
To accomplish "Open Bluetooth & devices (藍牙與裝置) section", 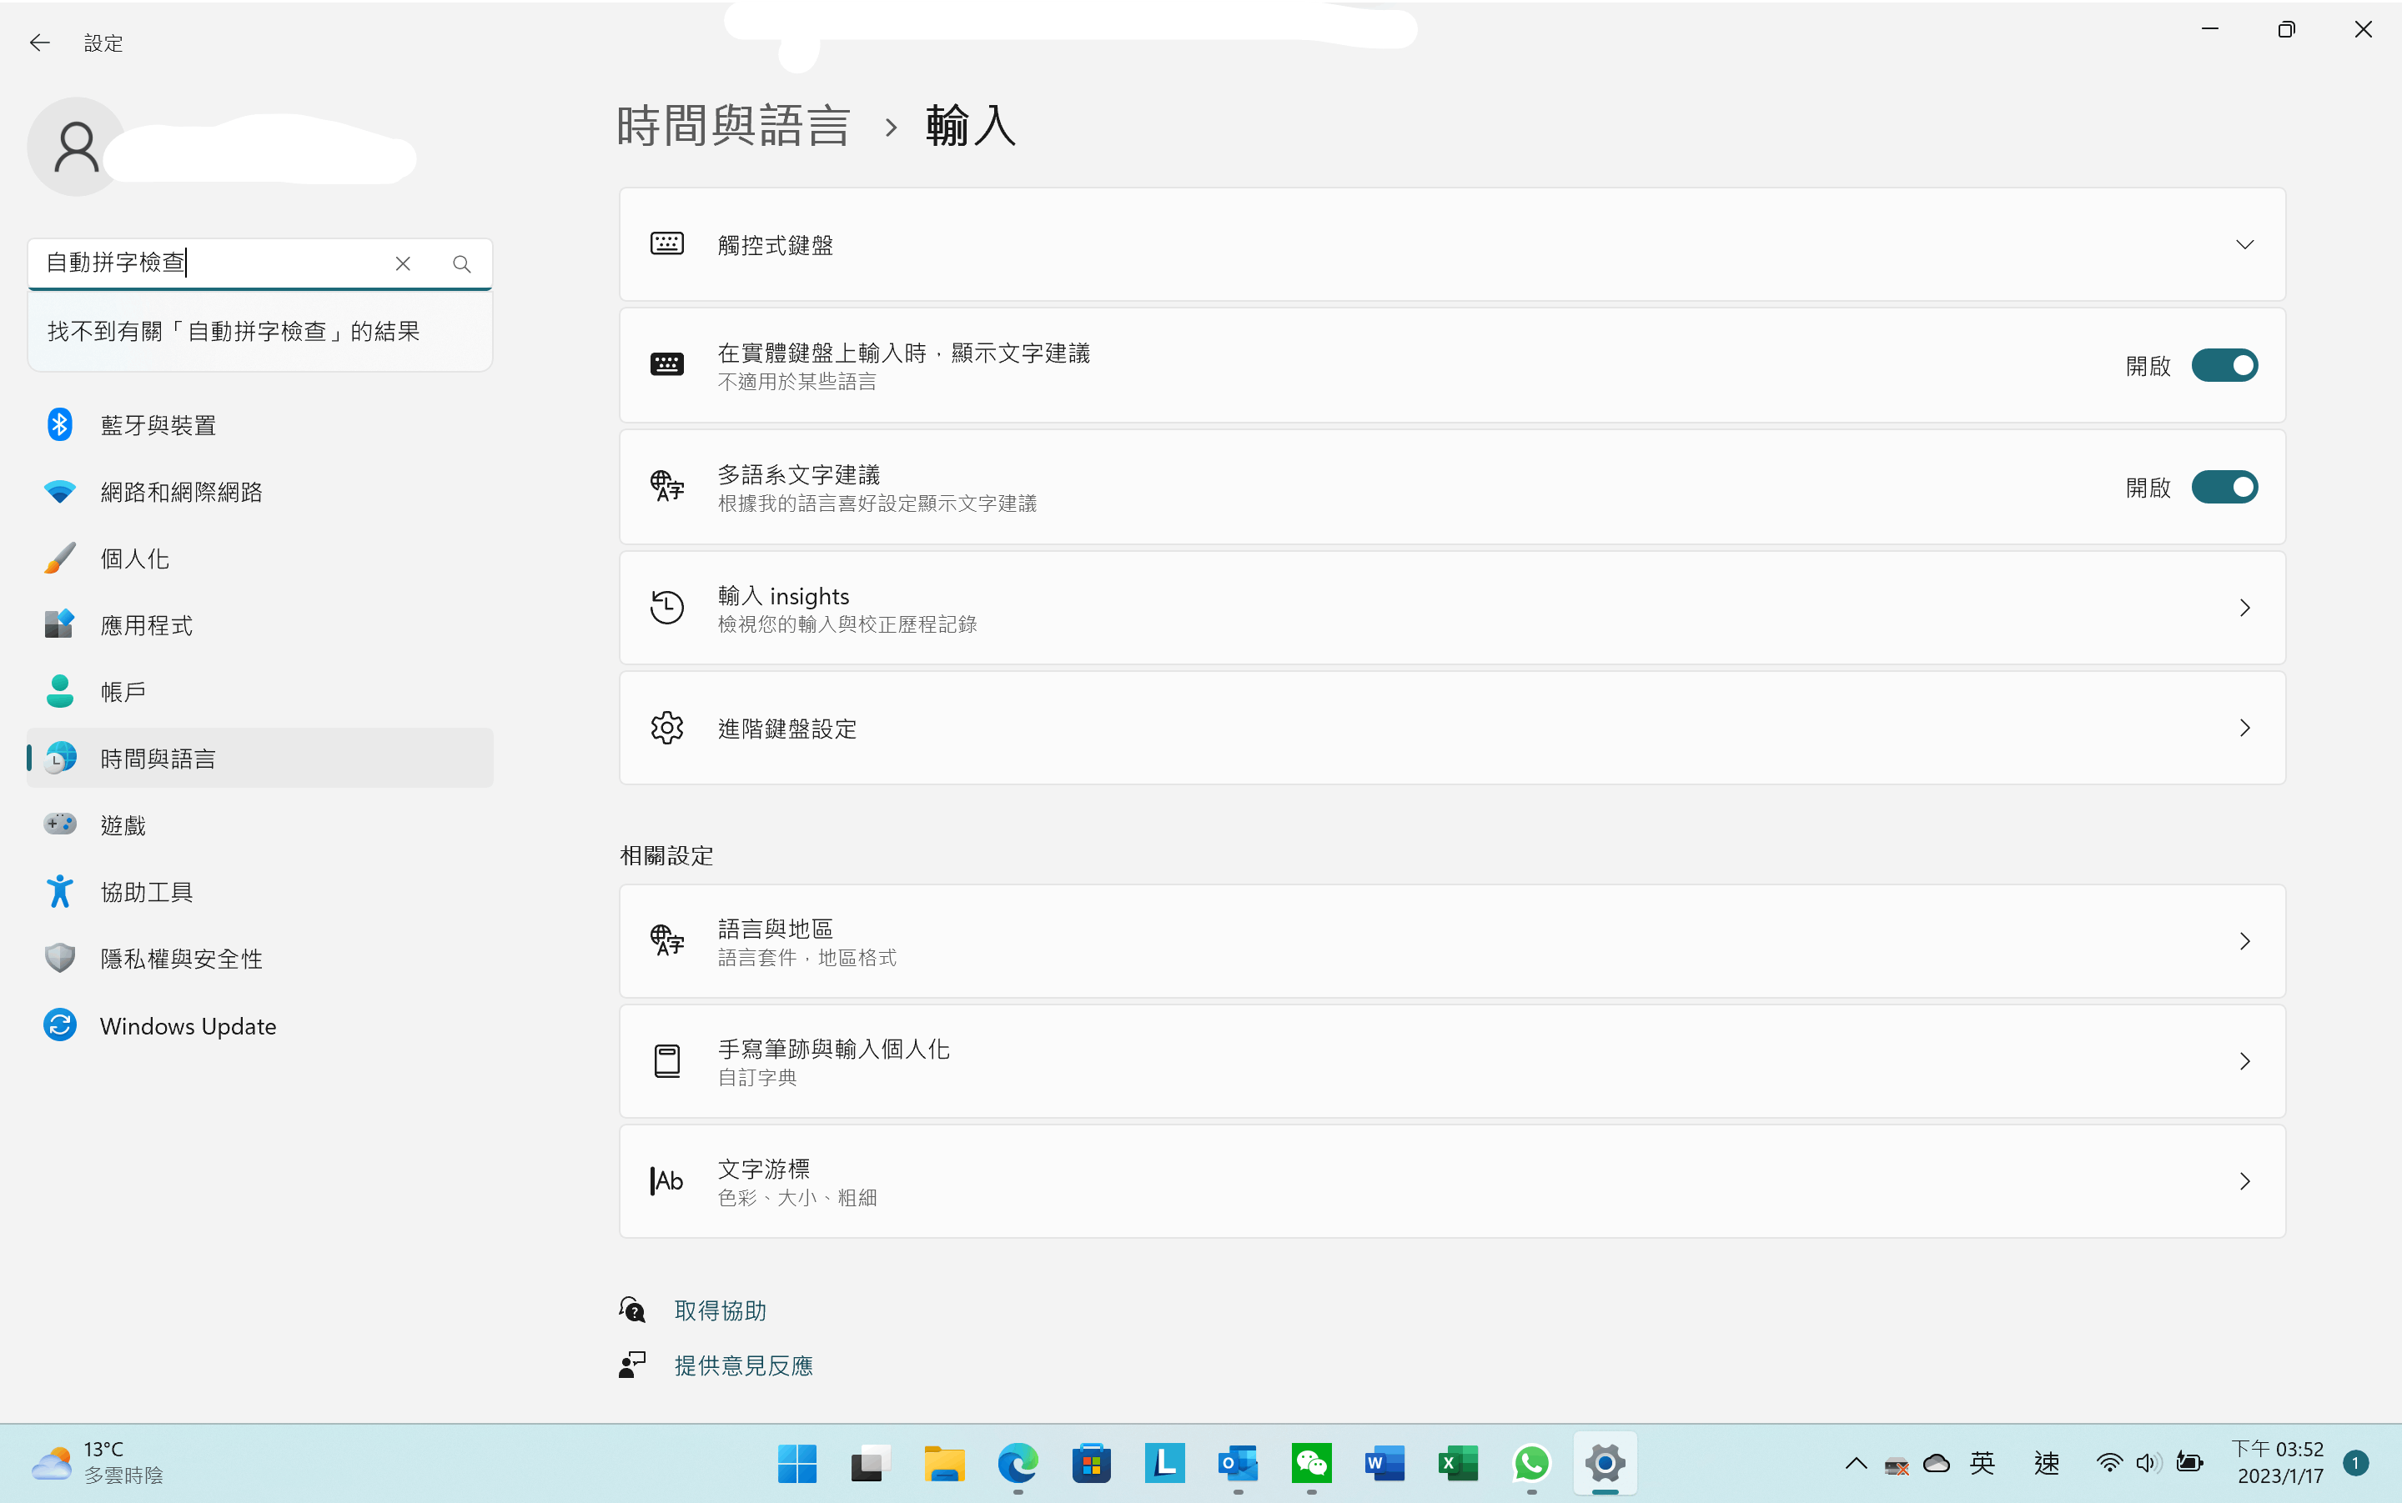I will [159, 425].
